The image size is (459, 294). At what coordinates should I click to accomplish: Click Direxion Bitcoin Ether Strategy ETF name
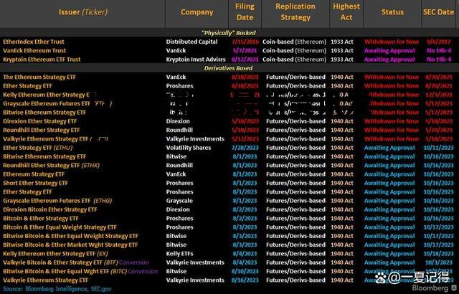(50, 209)
